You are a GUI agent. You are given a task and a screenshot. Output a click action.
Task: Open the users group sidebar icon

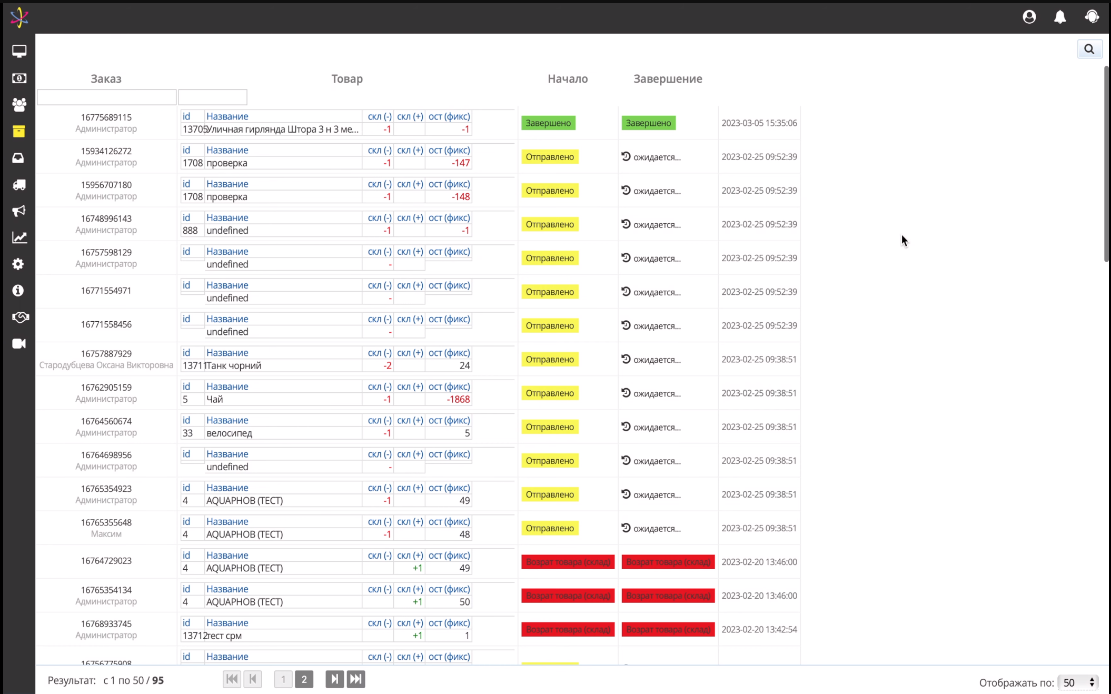pos(19,104)
